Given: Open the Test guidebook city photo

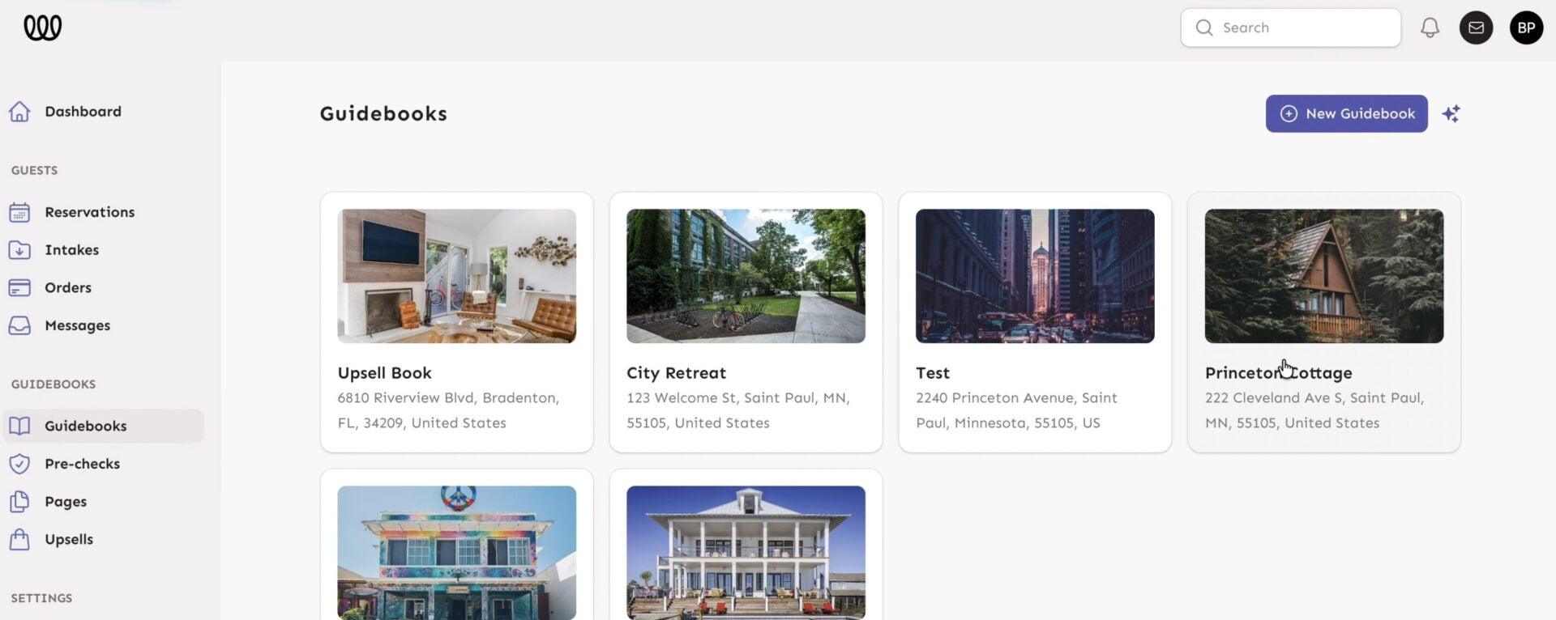Looking at the screenshot, I should point(1034,276).
